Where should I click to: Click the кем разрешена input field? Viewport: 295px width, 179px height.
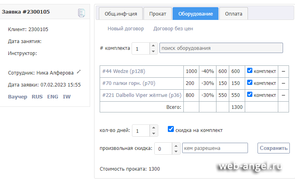[215, 148]
